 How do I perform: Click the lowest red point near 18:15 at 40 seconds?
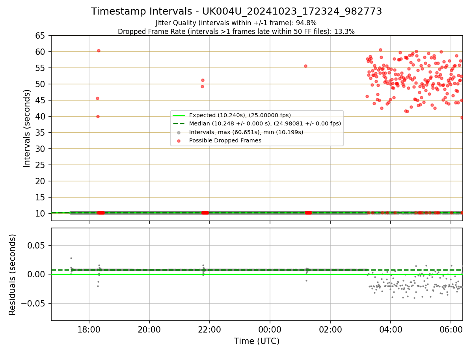[98, 116]
